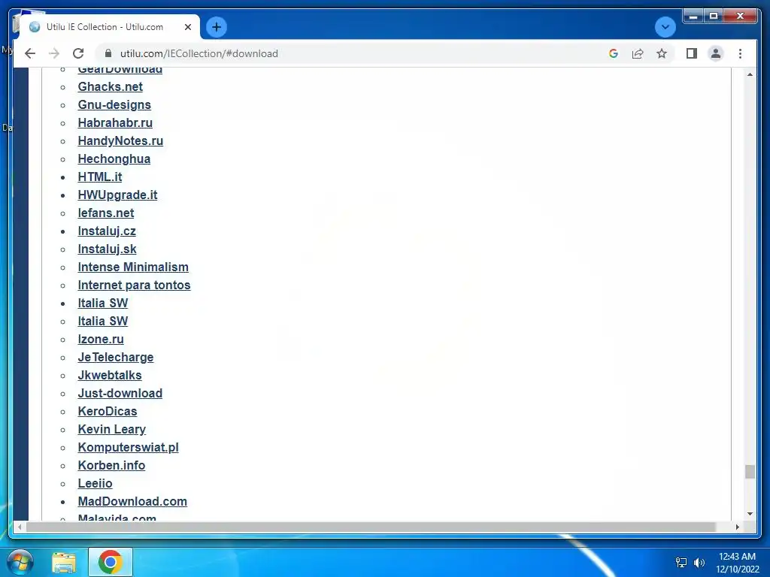Open the Ghacks.net link
Image resolution: width=770 pixels, height=577 pixels.
(x=110, y=87)
